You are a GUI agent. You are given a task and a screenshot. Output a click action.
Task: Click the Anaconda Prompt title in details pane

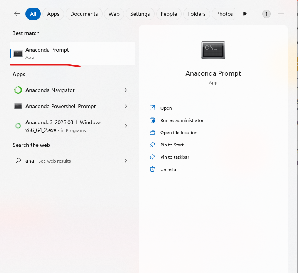coord(213,73)
